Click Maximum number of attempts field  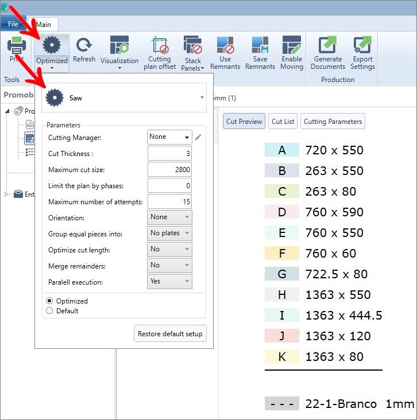[169, 201]
